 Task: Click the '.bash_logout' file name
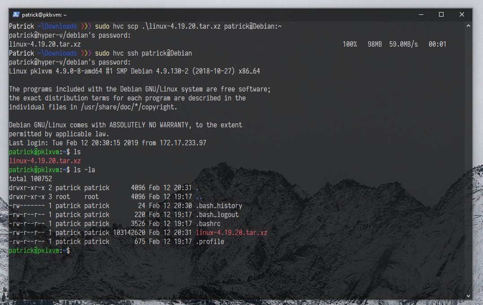pos(217,215)
